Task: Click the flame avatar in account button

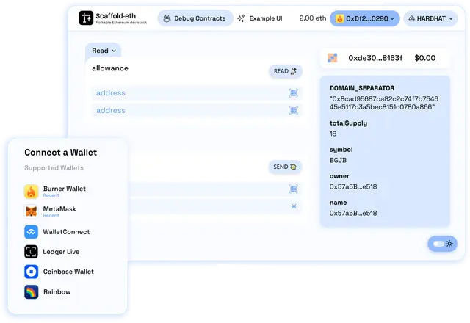Action: point(339,18)
